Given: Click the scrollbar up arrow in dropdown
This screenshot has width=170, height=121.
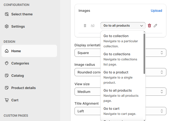Looking at the screenshot, I should [x=144, y=32].
